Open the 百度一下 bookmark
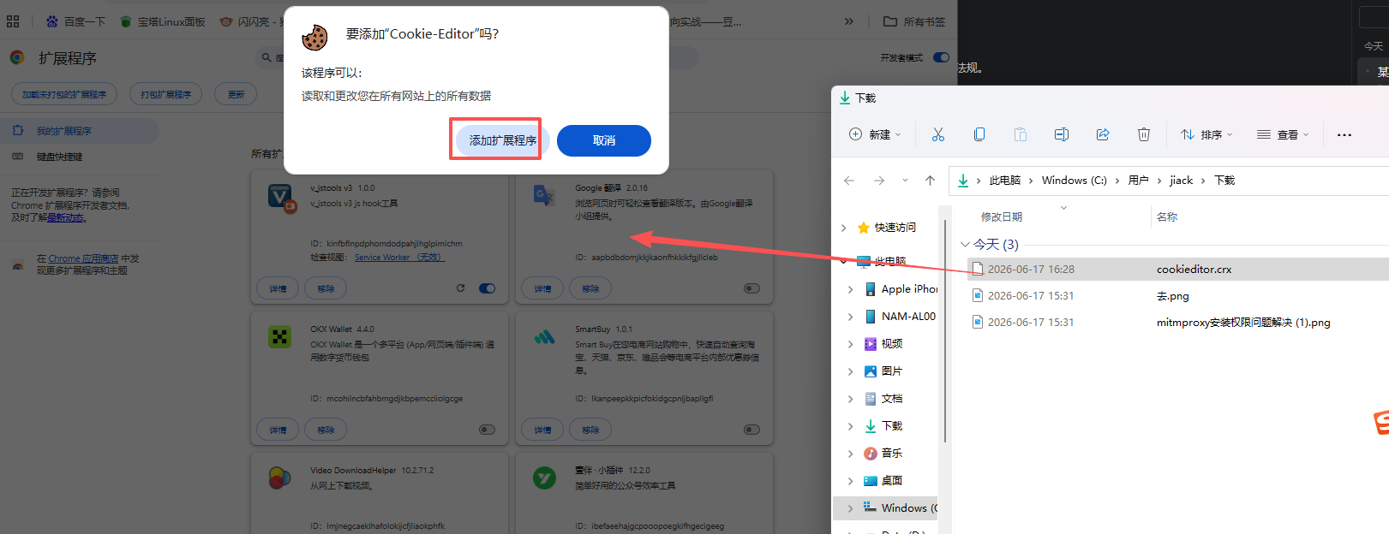Viewport: 1389px width, 534px height. point(75,21)
